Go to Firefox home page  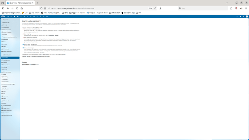click(22, 8)
